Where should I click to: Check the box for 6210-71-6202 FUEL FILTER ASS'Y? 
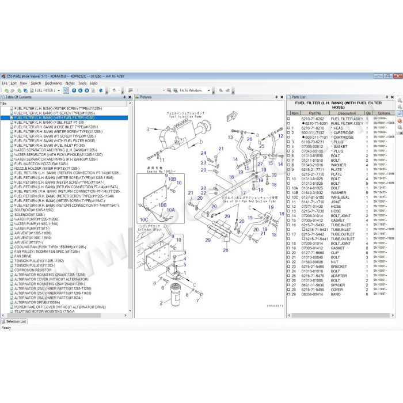pos(288,119)
